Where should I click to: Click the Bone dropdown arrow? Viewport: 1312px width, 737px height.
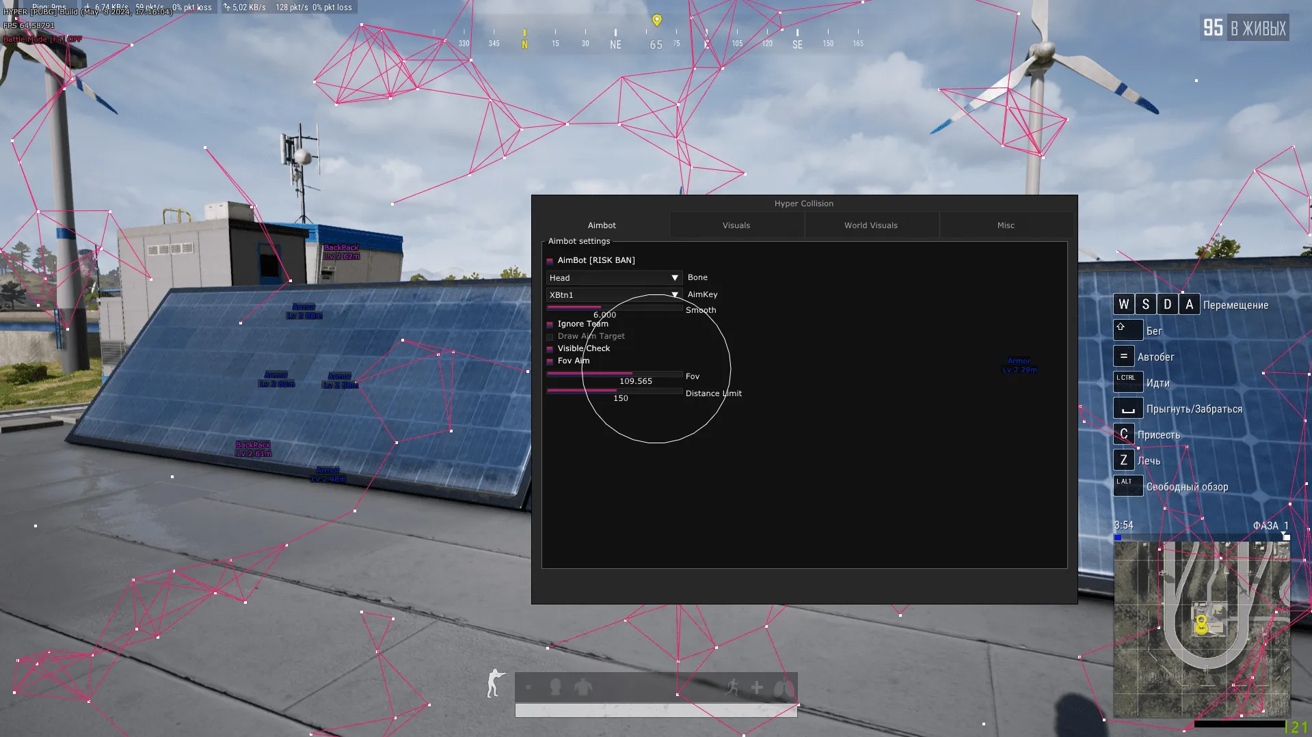(x=674, y=278)
